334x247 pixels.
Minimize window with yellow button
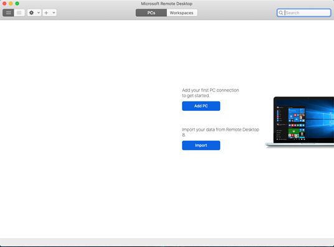(x=11, y=4)
